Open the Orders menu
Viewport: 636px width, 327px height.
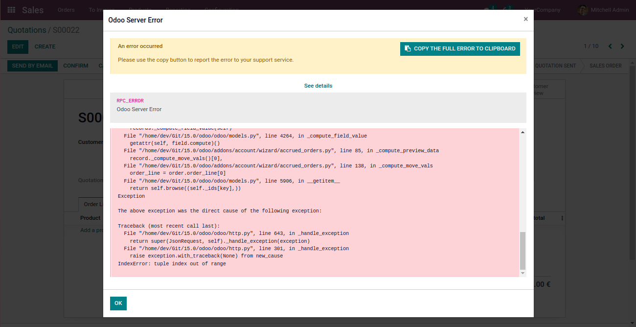[66, 10]
